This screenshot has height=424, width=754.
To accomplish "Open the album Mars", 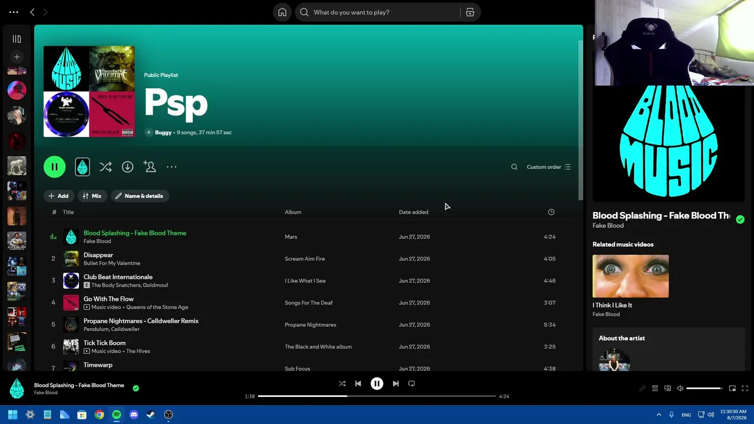I will click(x=291, y=237).
